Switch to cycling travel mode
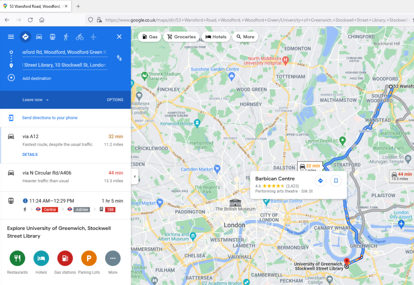The width and height of the screenshot is (414, 285). point(80,37)
